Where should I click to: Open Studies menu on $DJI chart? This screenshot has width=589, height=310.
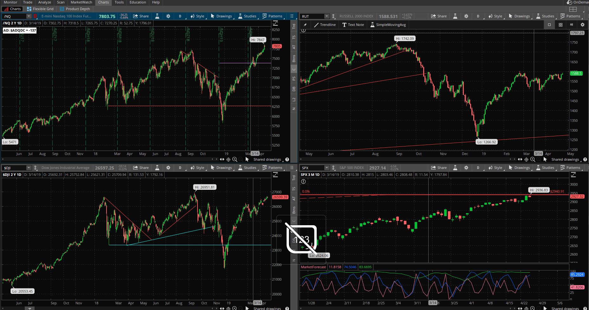coord(247,168)
